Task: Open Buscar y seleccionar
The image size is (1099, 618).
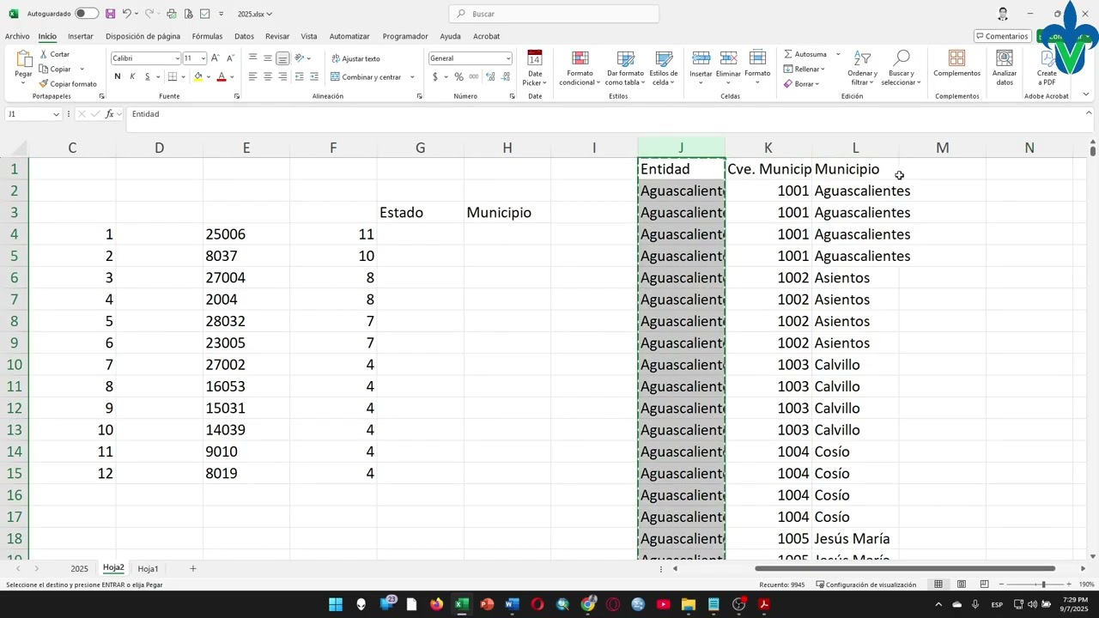Action: 901,67
